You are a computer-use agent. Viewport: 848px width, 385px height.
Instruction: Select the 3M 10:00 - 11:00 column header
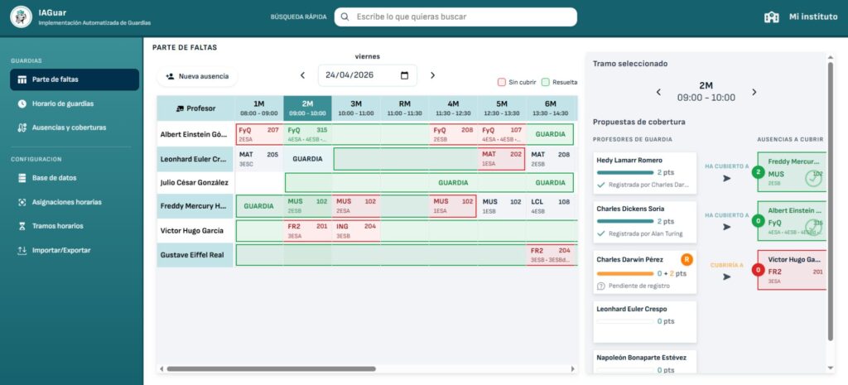(x=356, y=108)
